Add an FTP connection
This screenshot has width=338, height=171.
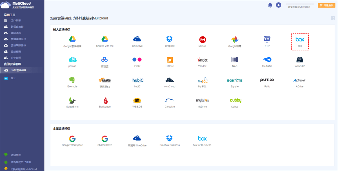[267, 40]
